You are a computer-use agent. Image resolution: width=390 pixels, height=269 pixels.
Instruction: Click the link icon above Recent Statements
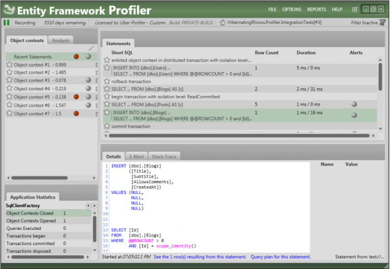point(92,48)
